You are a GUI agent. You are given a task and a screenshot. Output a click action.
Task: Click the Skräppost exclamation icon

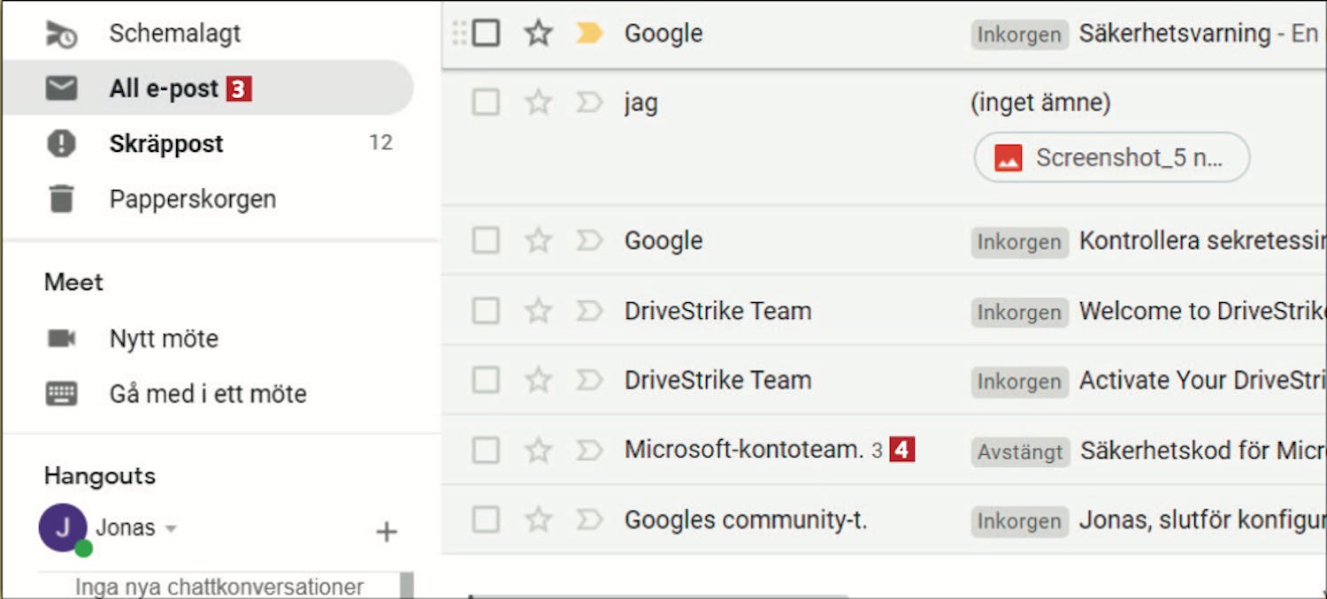tap(61, 143)
